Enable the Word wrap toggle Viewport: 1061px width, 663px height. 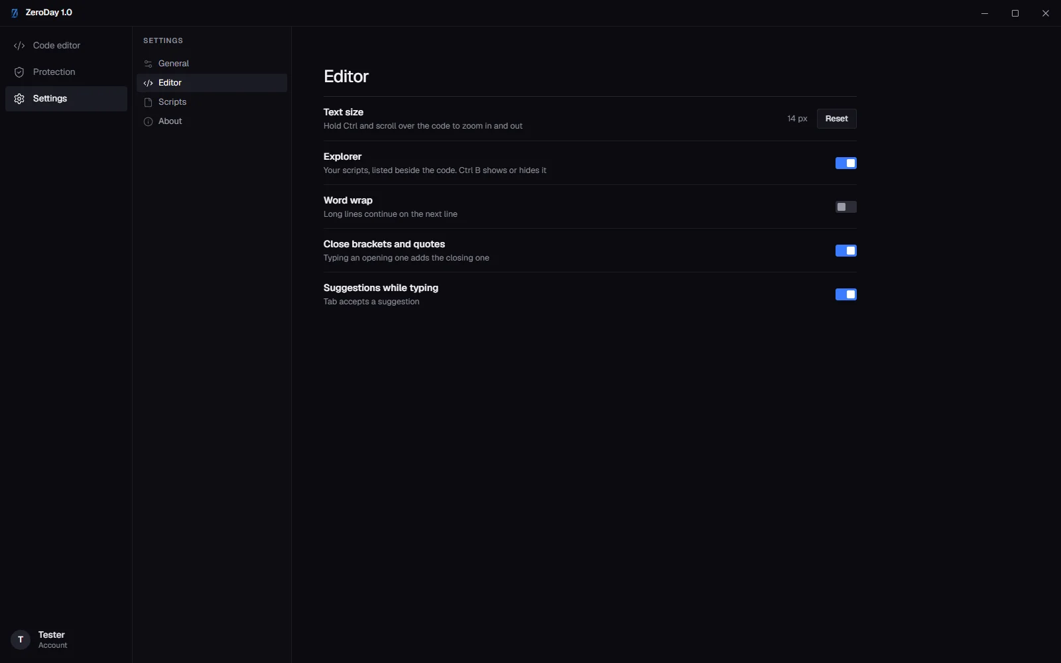coord(846,207)
